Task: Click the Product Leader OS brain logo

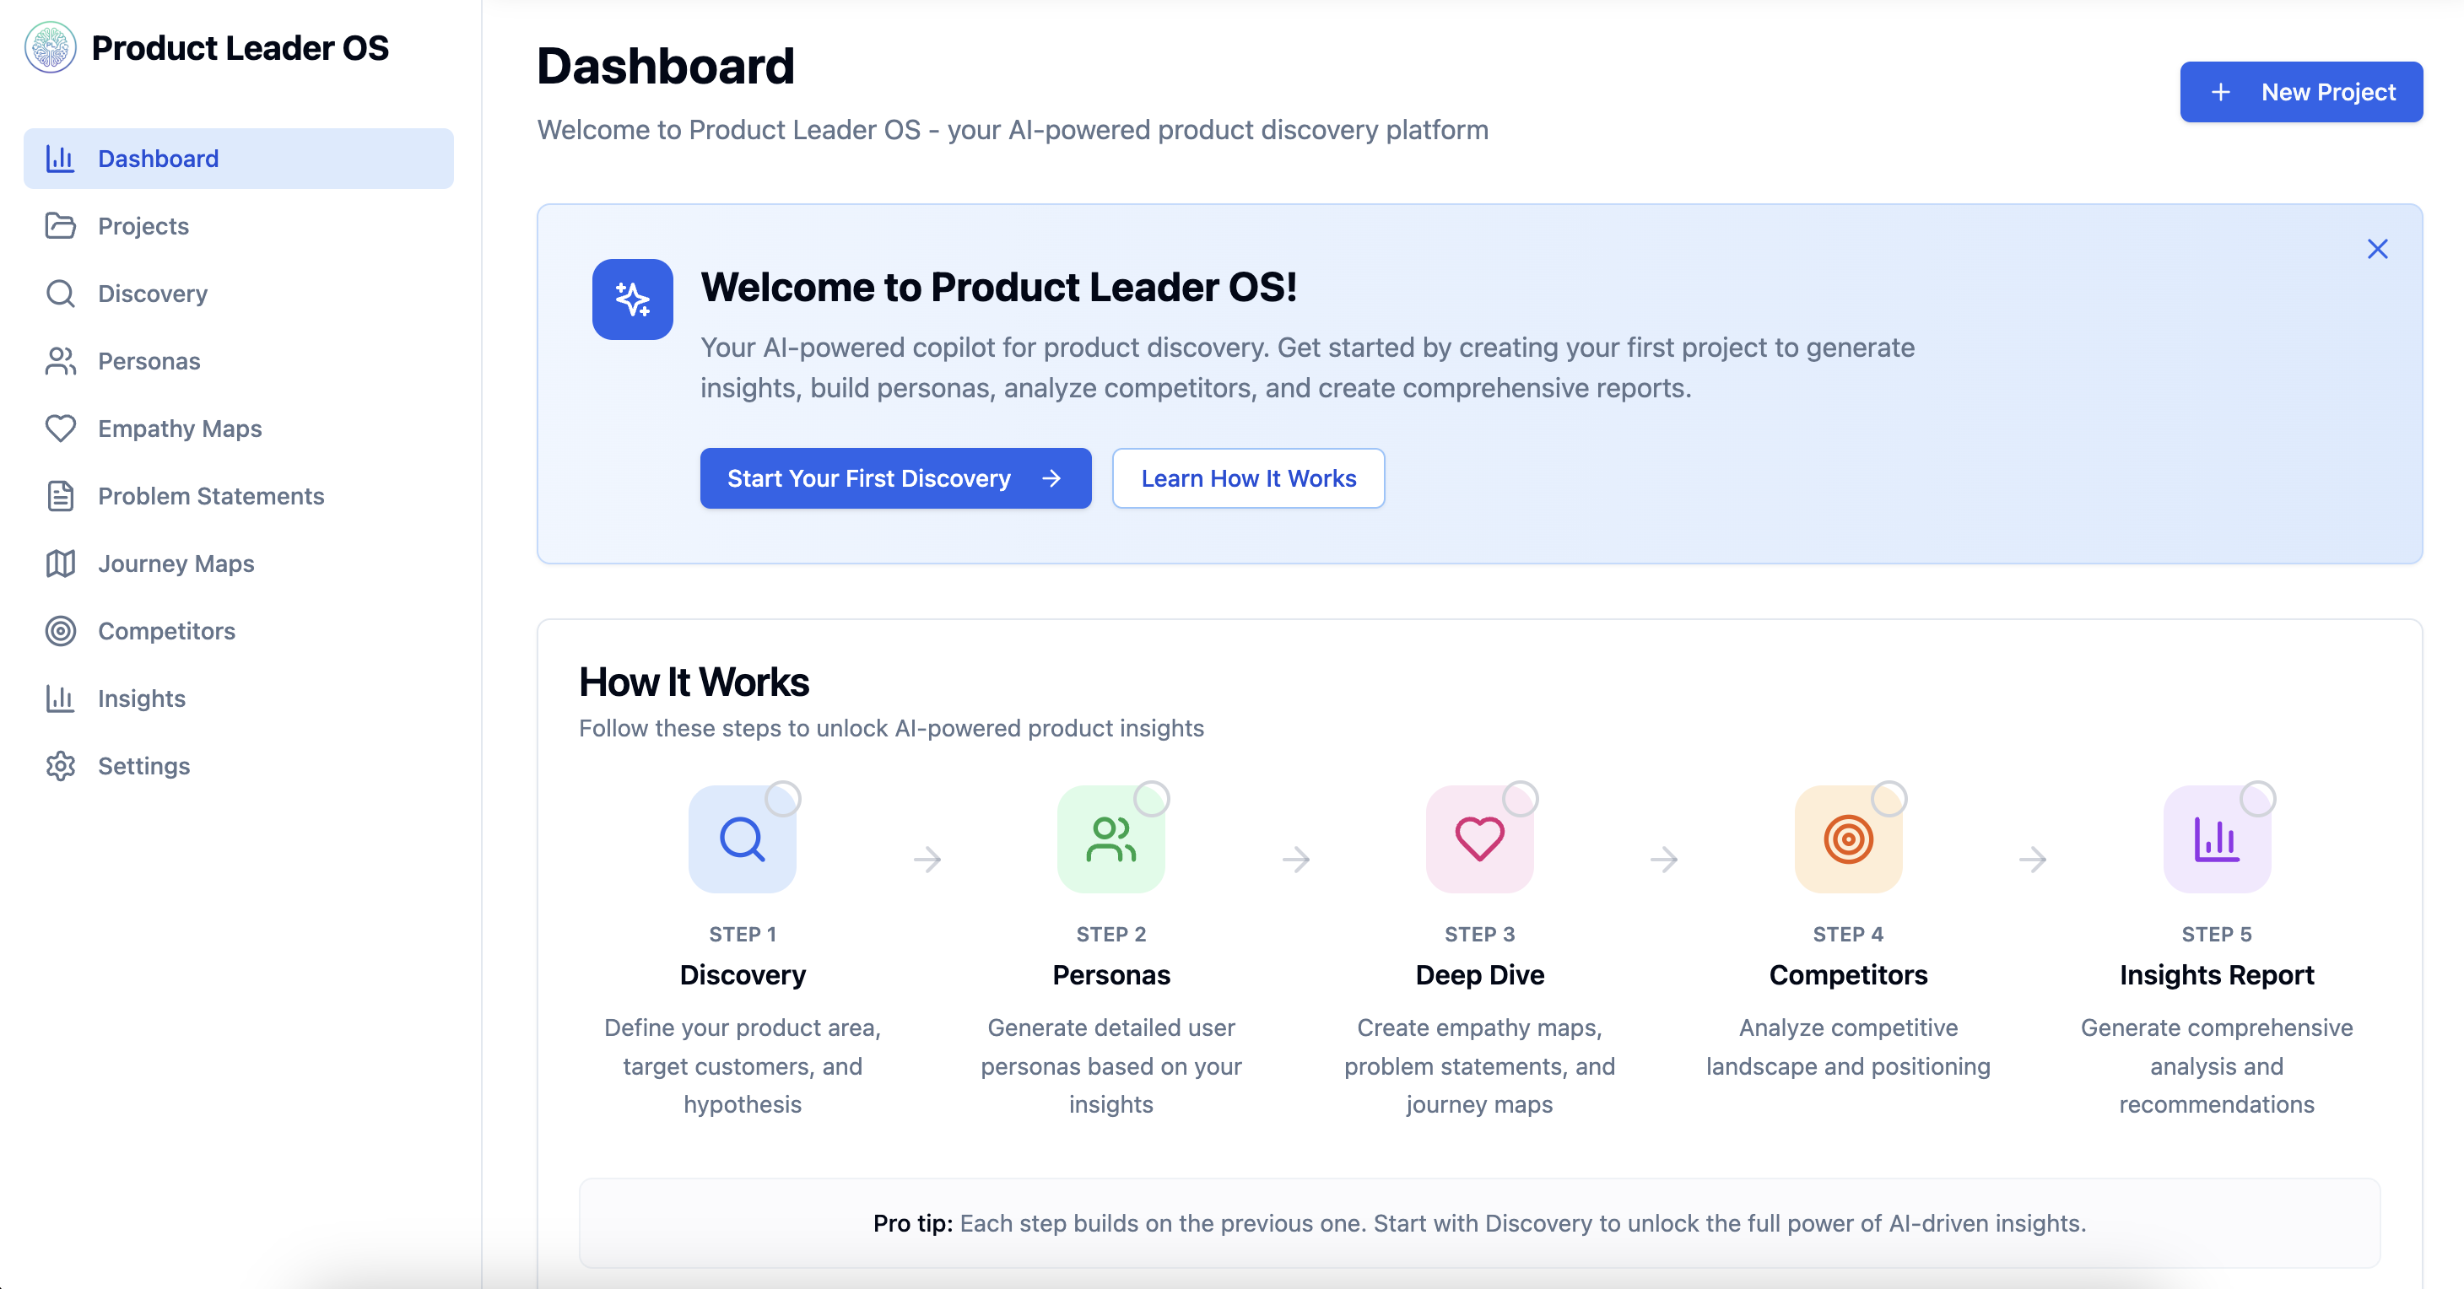Action: click(49, 46)
